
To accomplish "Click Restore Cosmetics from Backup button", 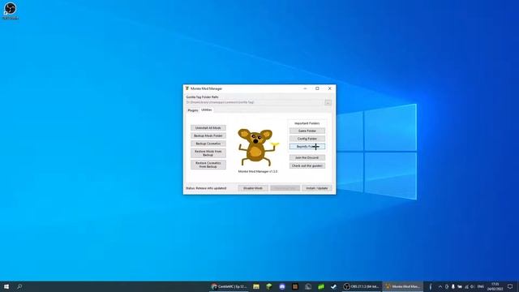I will [208, 165].
